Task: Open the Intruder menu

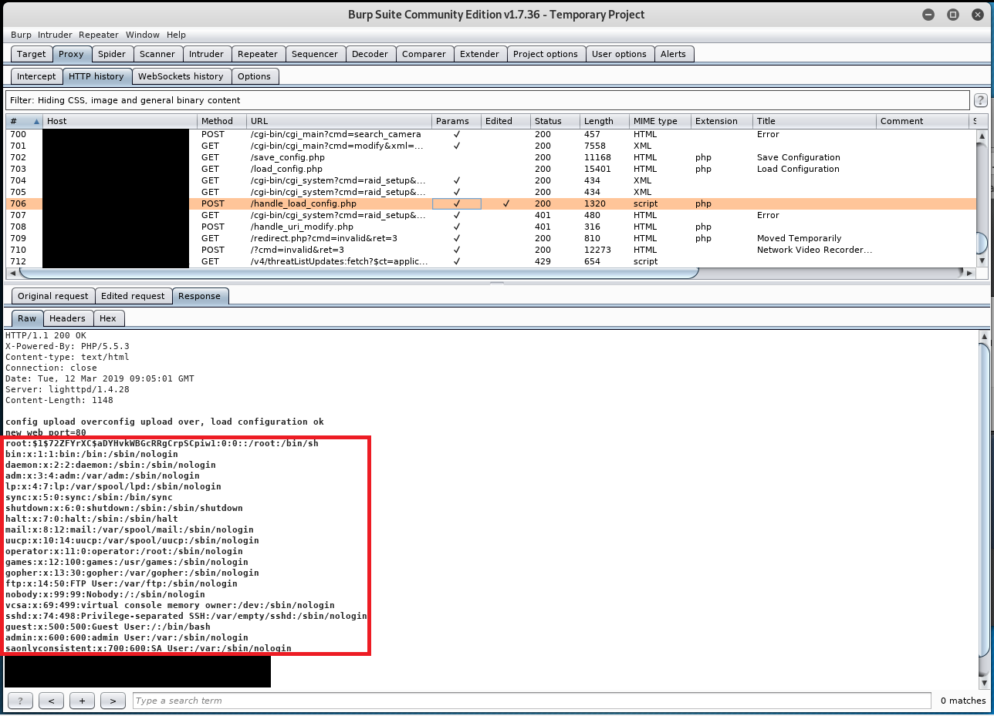Action: click(55, 35)
